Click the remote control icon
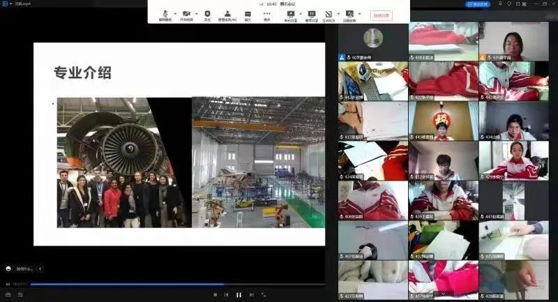The image size is (558, 302). pyautogui.click(x=349, y=14)
